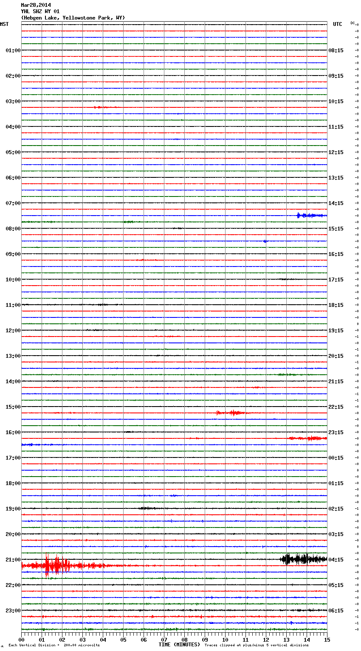Image resolution: width=361 pixels, height=651 pixels.
Task: Click the 22:15 UTC time label
Action: point(336,407)
